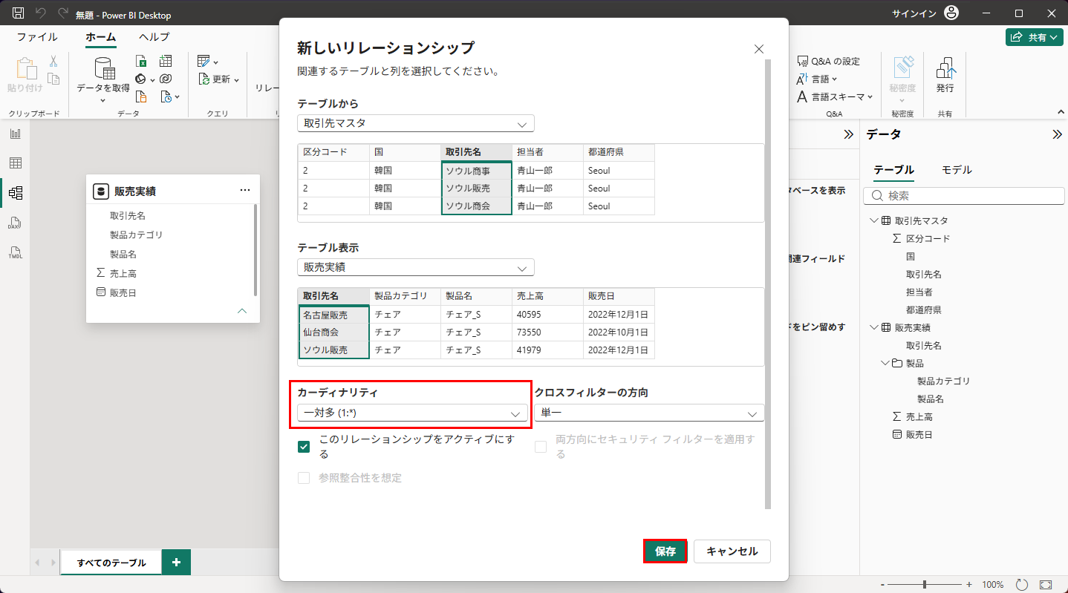
Task: Click the キャンセル button
Action: 732,551
